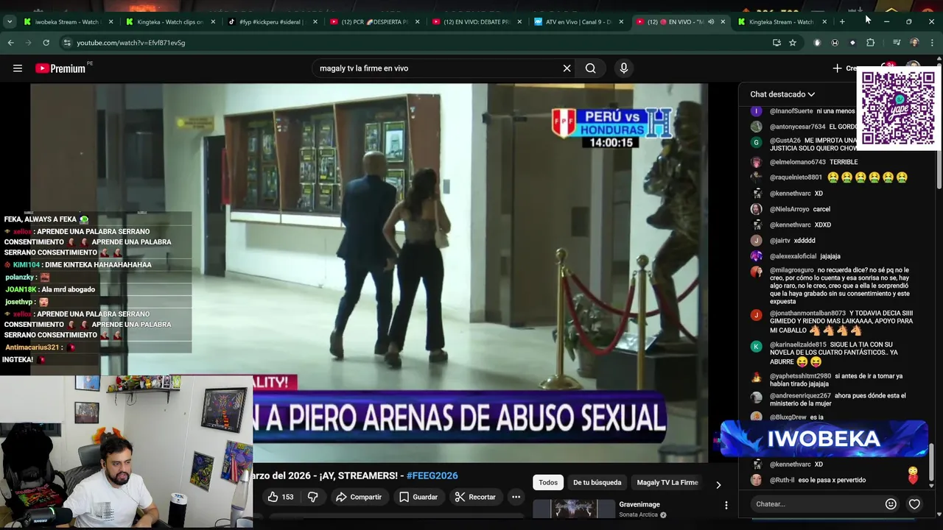Mute the EN VIVO tab audio icon

coord(711,22)
